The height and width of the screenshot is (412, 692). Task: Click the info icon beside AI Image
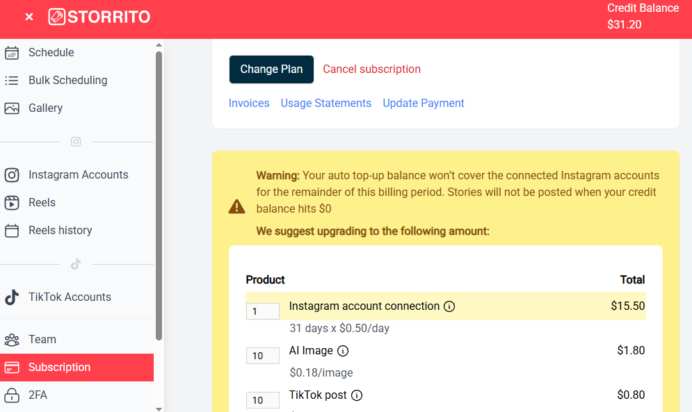(342, 350)
